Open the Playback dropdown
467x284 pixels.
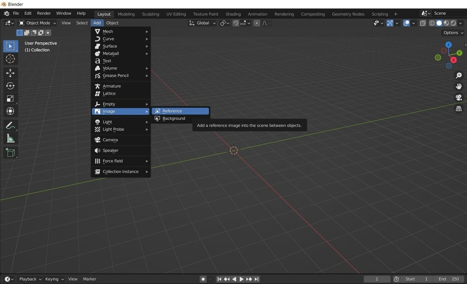[30, 279]
